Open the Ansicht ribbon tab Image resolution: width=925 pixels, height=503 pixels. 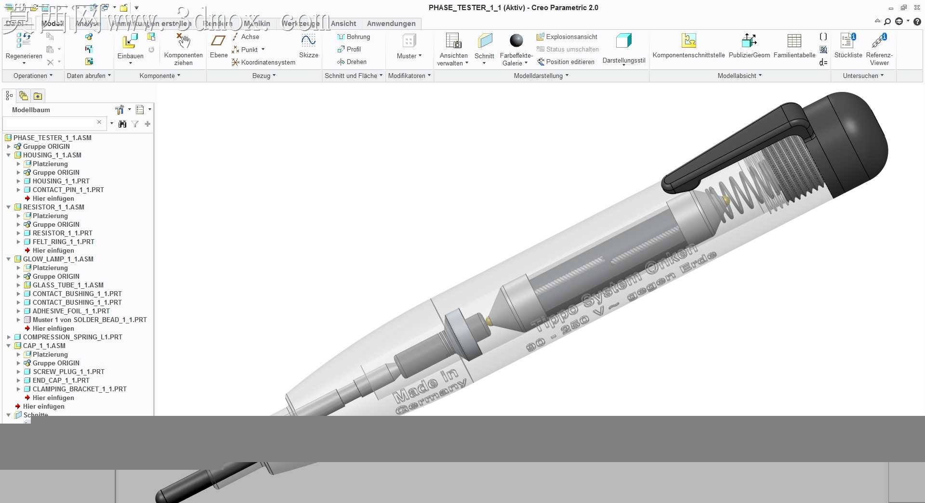pyautogui.click(x=344, y=24)
